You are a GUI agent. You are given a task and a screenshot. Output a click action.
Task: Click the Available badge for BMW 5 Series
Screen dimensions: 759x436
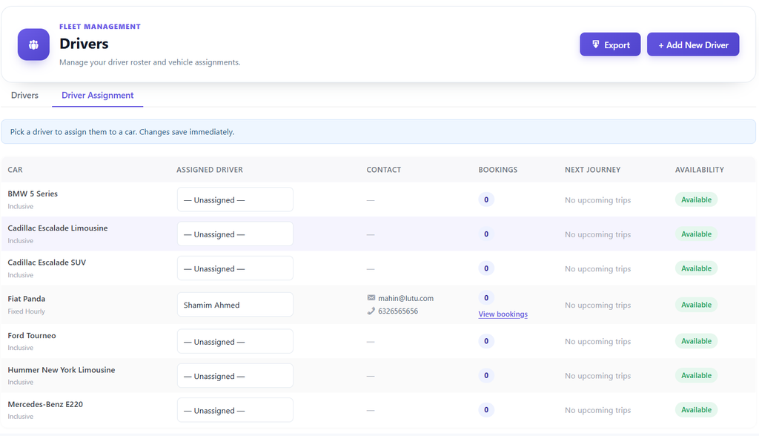pos(696,199)
